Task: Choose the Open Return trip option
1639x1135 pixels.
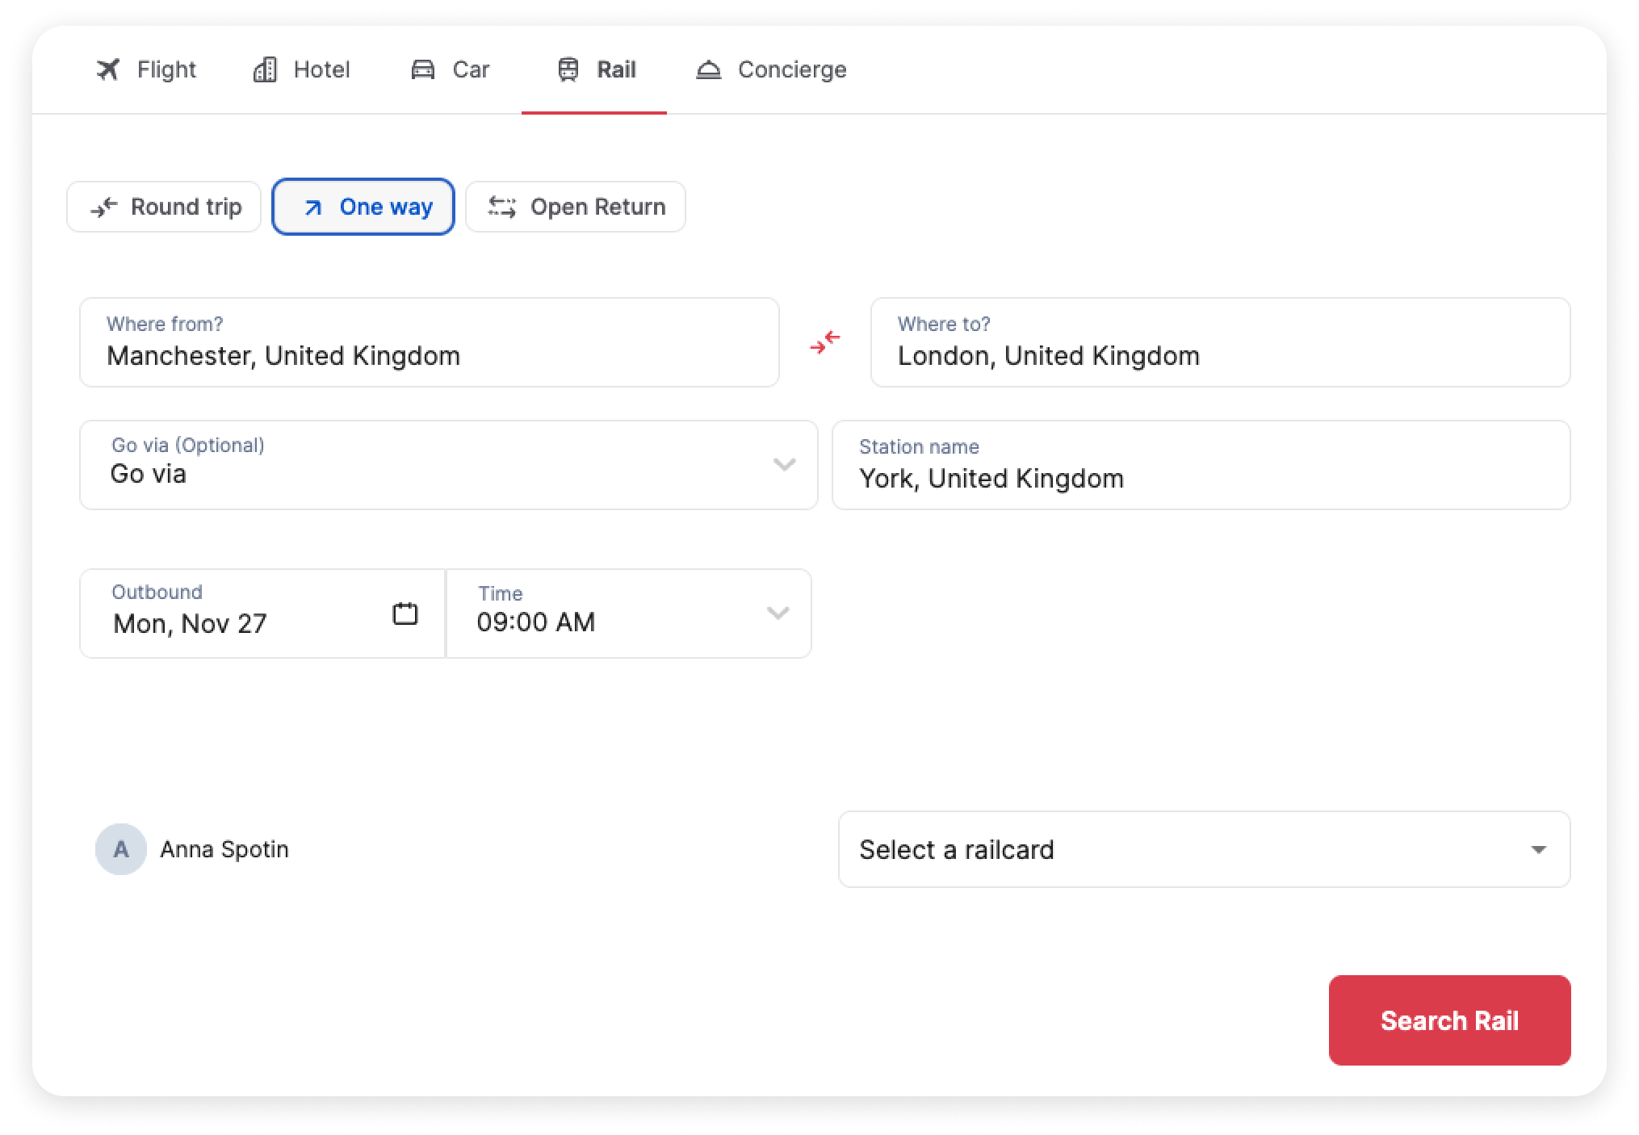Action: [576, 207]
